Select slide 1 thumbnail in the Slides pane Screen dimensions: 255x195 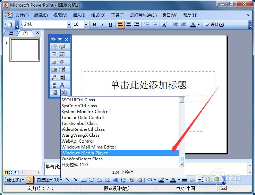25,50
